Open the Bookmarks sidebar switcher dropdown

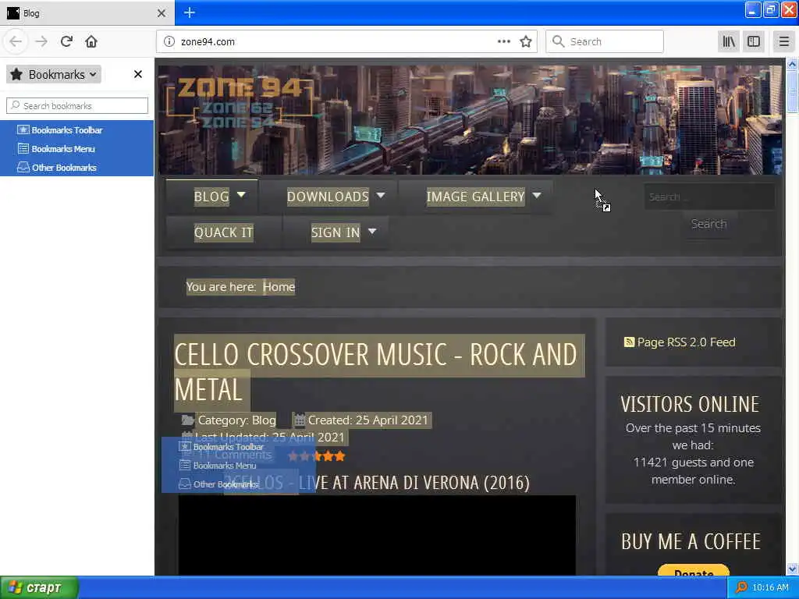(54, 74)
